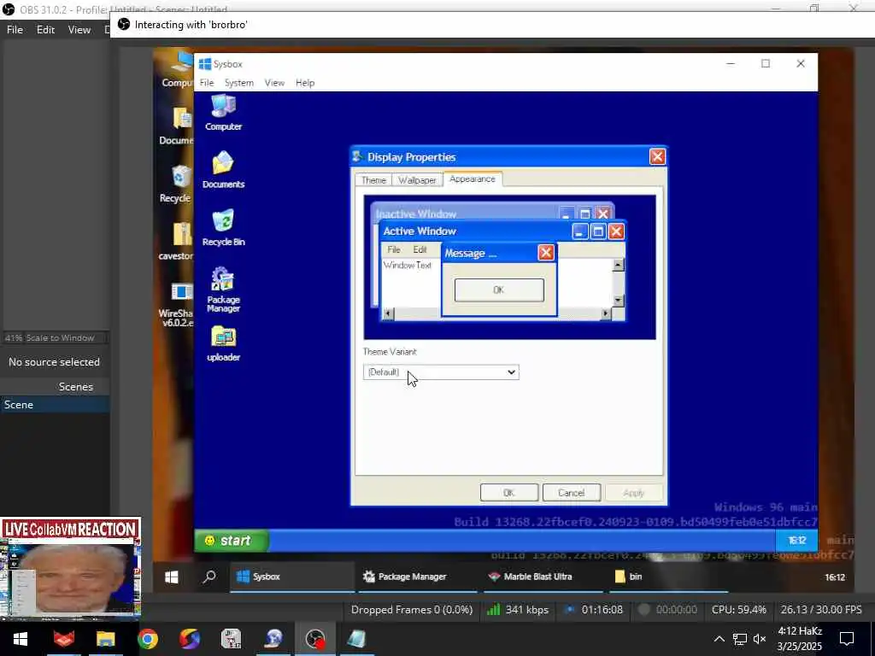Open the 41% Scale to Window dropdown

pyautogui.click(x=55, y=338)
